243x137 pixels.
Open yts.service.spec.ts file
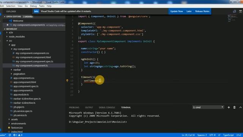[23, 111]
